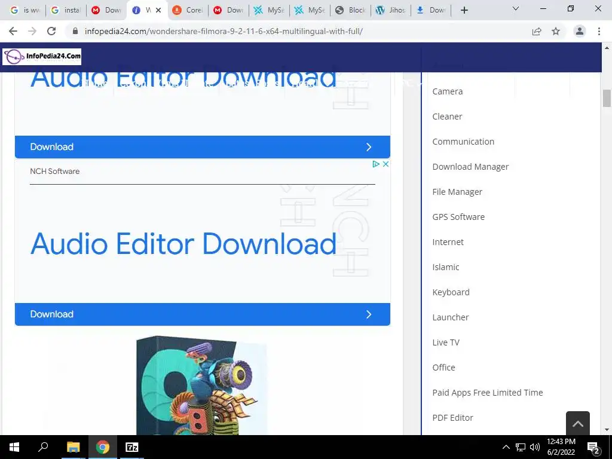Open the Cleaner category
The image size is (612, 459).
pyautogui.click(x=447, y=117)
